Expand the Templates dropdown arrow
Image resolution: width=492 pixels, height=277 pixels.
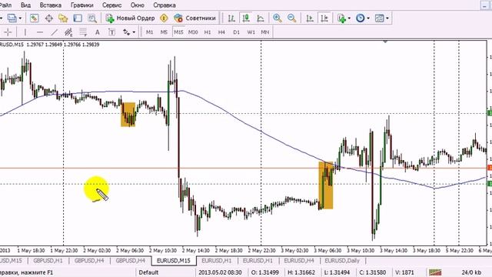pos(387,18)
